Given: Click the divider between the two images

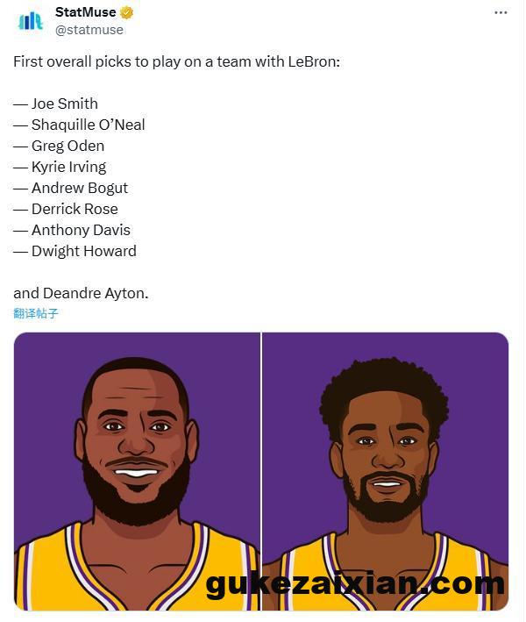Looking at the screenshot, I should click(x=261, y=471).
